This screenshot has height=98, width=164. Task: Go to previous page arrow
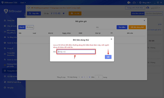click(x=85, y=77)
